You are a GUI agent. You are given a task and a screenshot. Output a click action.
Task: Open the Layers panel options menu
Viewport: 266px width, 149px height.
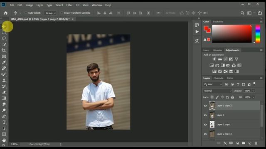(x=261, y=78)
